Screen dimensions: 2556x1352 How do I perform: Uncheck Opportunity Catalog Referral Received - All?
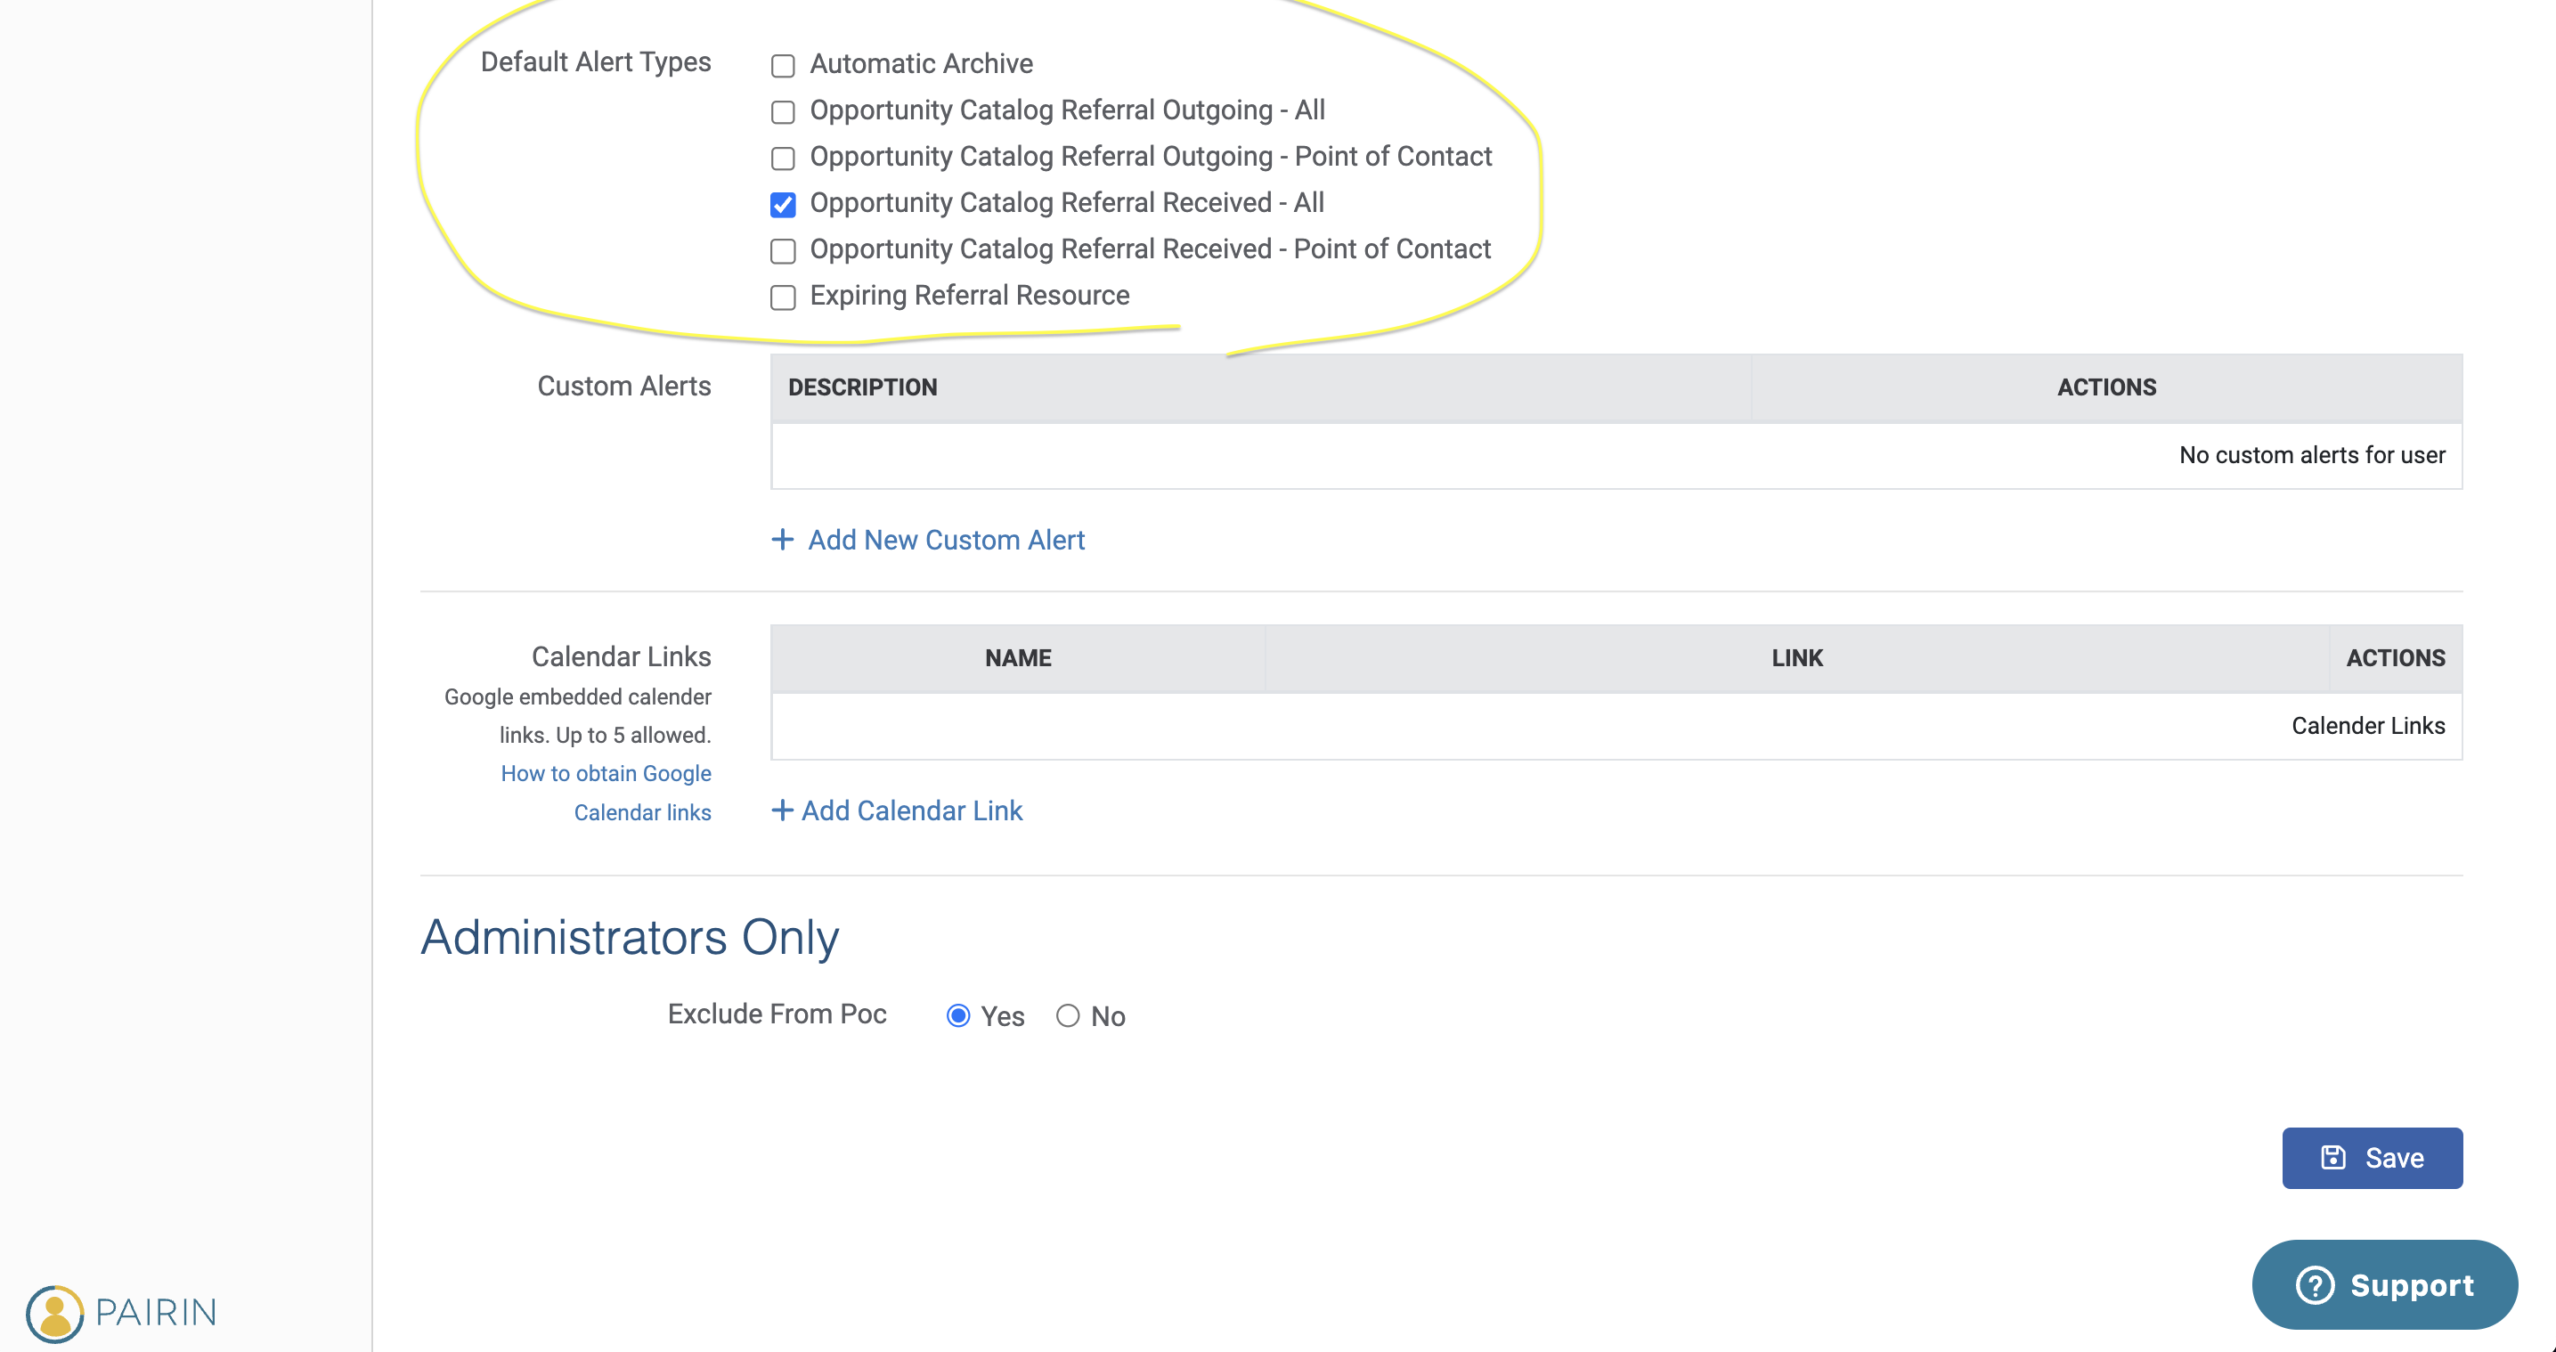783,205
